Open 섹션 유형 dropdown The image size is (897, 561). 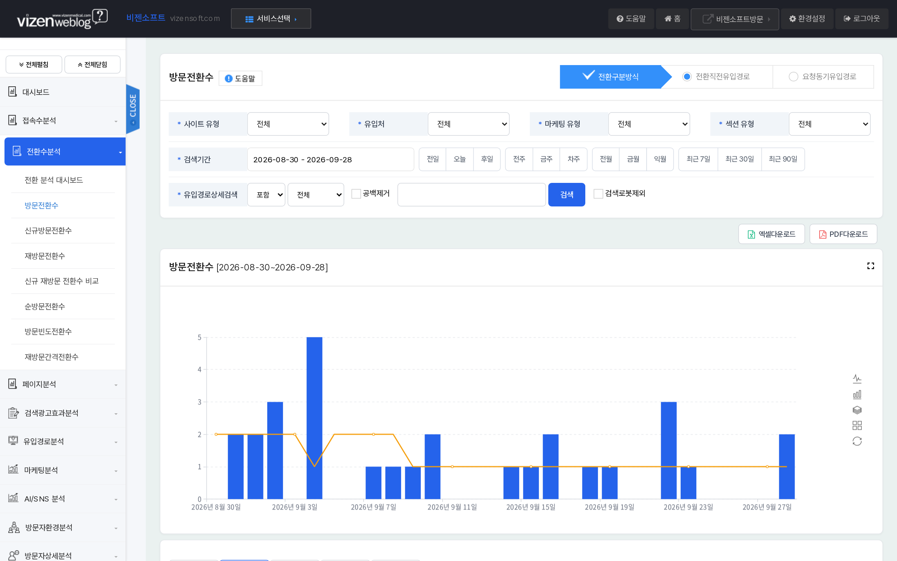coord(830,124)
